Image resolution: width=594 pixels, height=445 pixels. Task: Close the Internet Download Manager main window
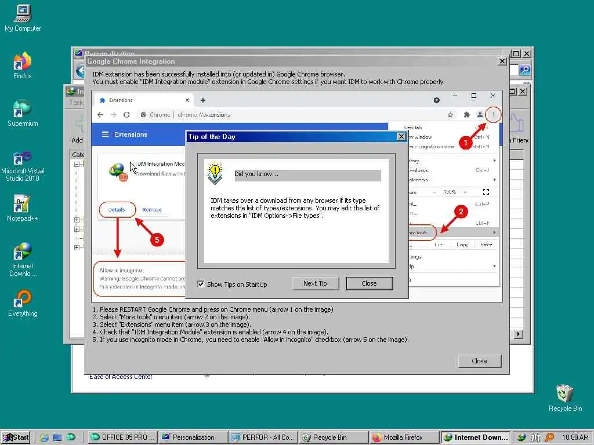point(523,91)
